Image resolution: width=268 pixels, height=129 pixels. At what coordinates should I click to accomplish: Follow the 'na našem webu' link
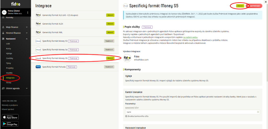pyautogui.click(x=191, y=37)
